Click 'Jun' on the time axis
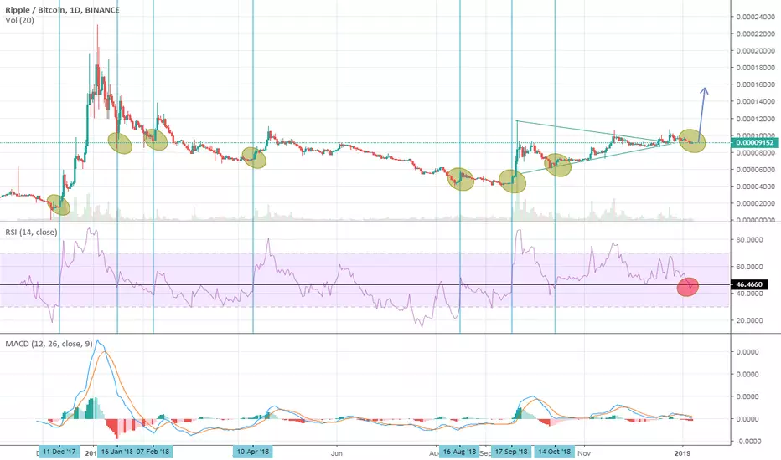The width and height of the screenshot is (781, 460). coord(337,453)
